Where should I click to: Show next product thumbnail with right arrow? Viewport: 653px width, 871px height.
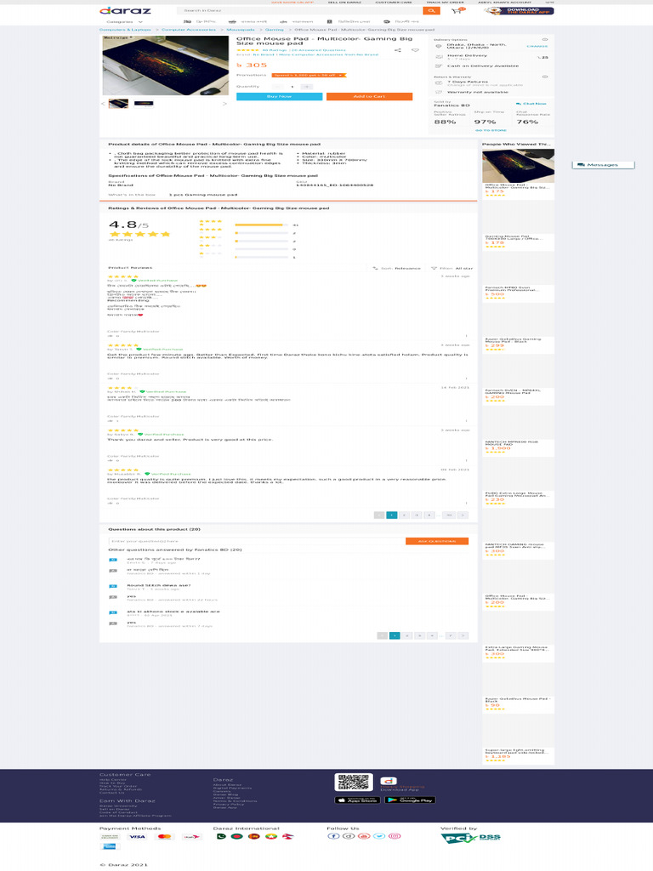[x=224, y=104]
